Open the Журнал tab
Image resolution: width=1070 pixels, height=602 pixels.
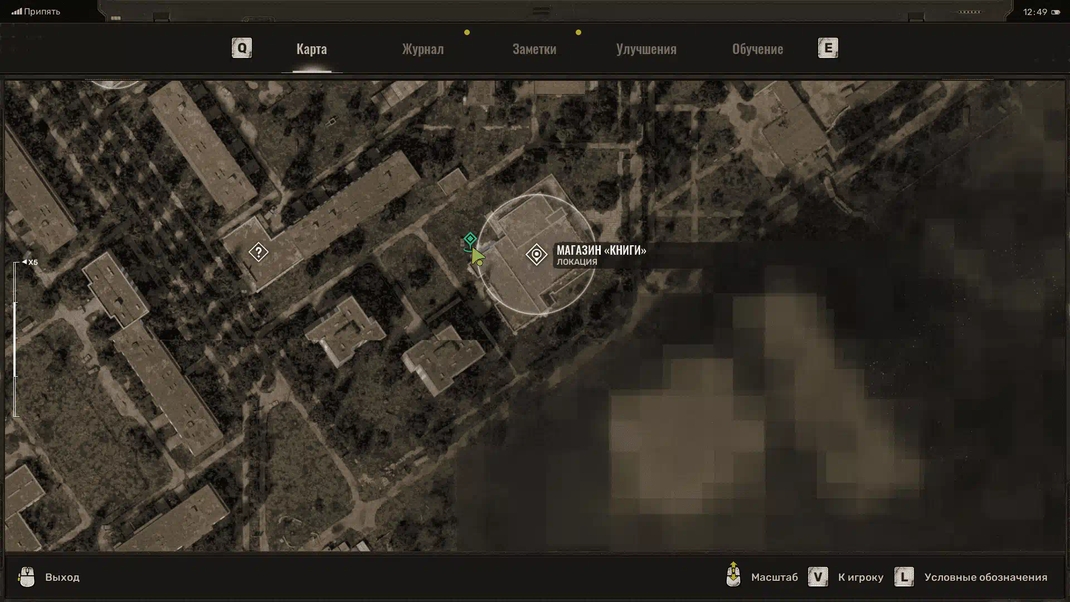(423, 49)
